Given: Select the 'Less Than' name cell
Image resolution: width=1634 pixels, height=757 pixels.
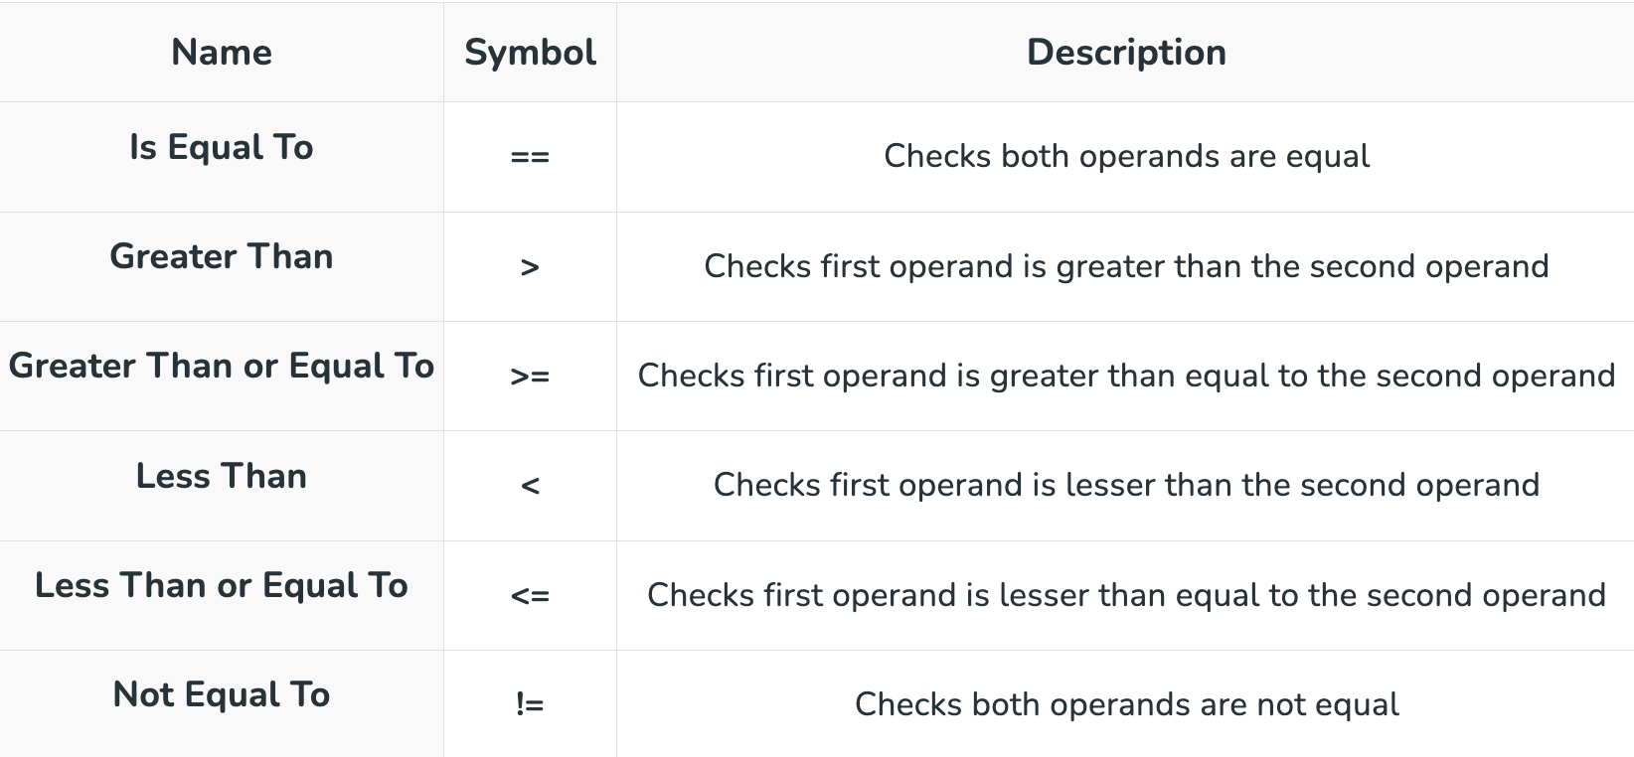Looking at the screenshot, I should click(x=222, y=476).
